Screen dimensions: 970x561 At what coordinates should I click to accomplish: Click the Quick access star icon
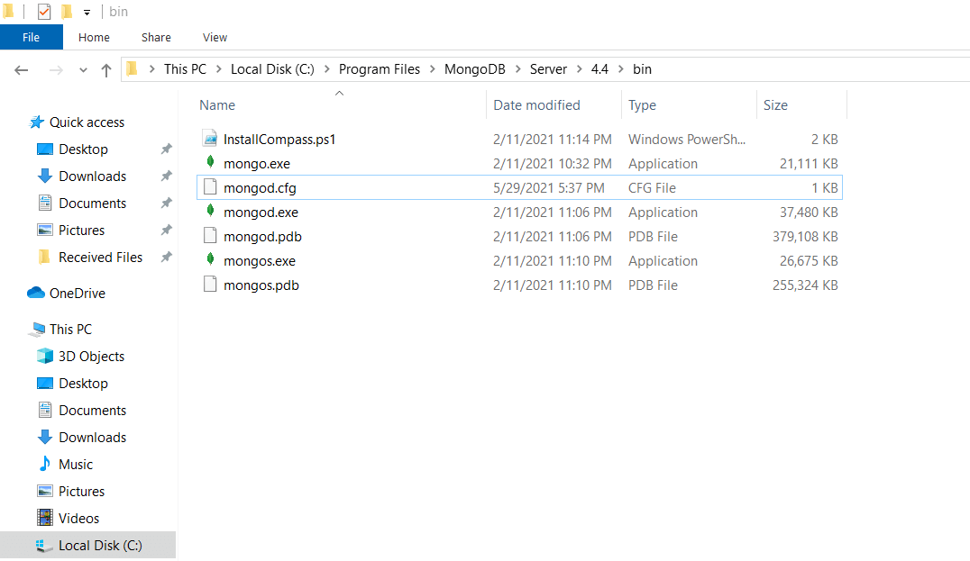(36, 122)
